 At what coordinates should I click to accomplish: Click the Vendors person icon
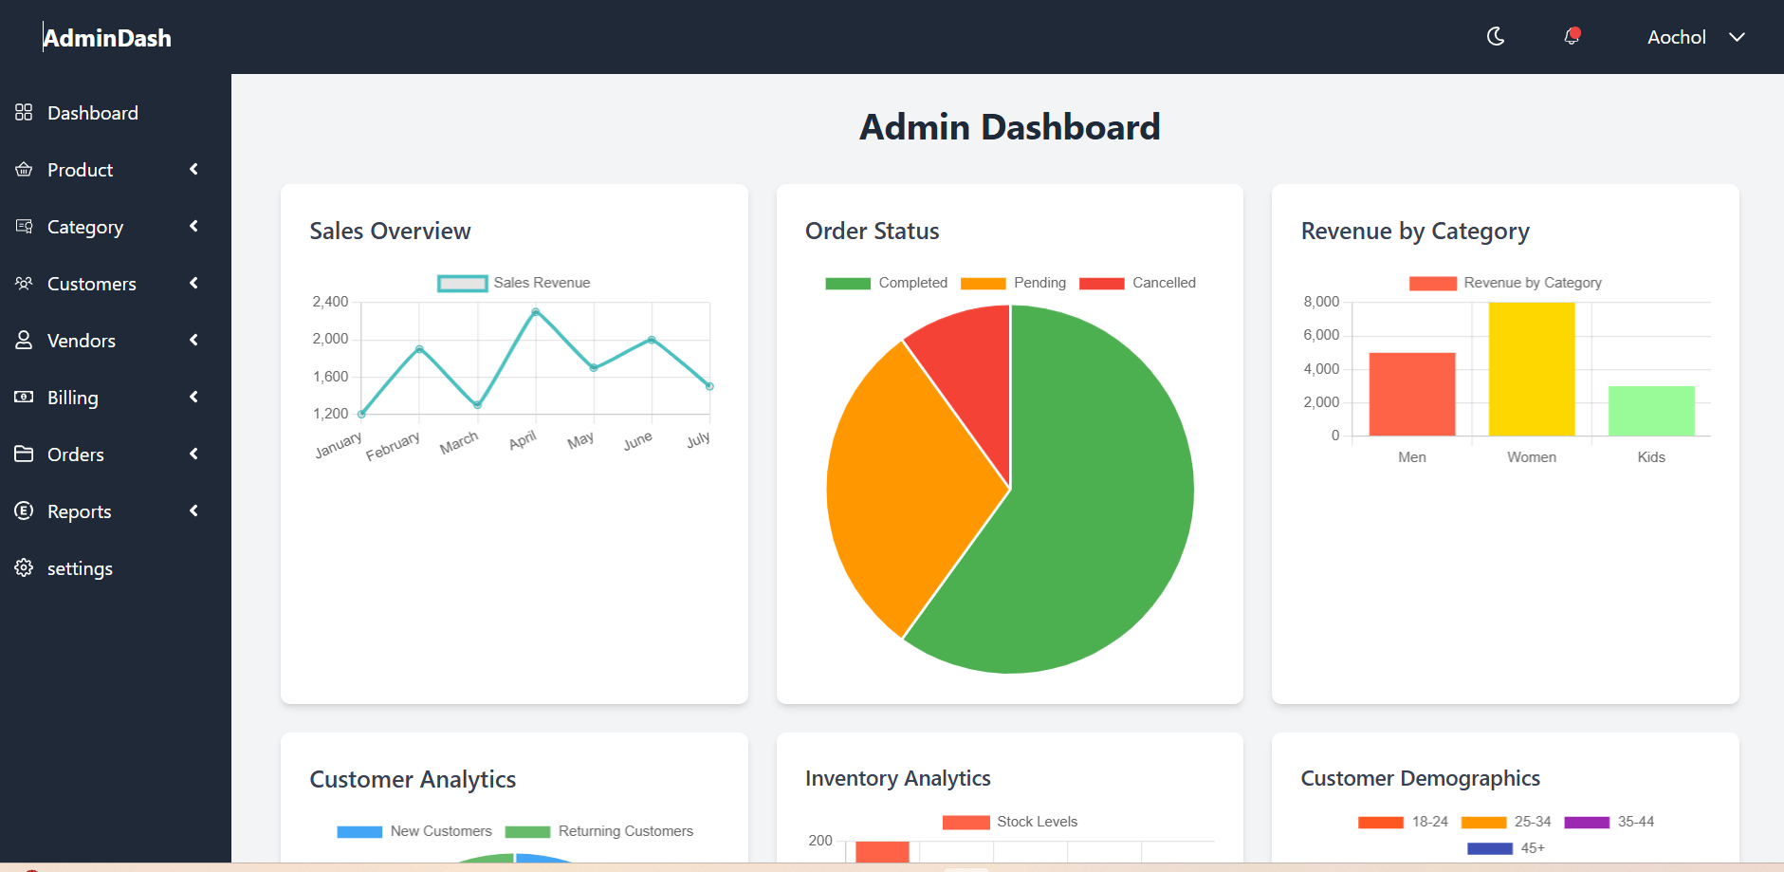coord(24,341)
